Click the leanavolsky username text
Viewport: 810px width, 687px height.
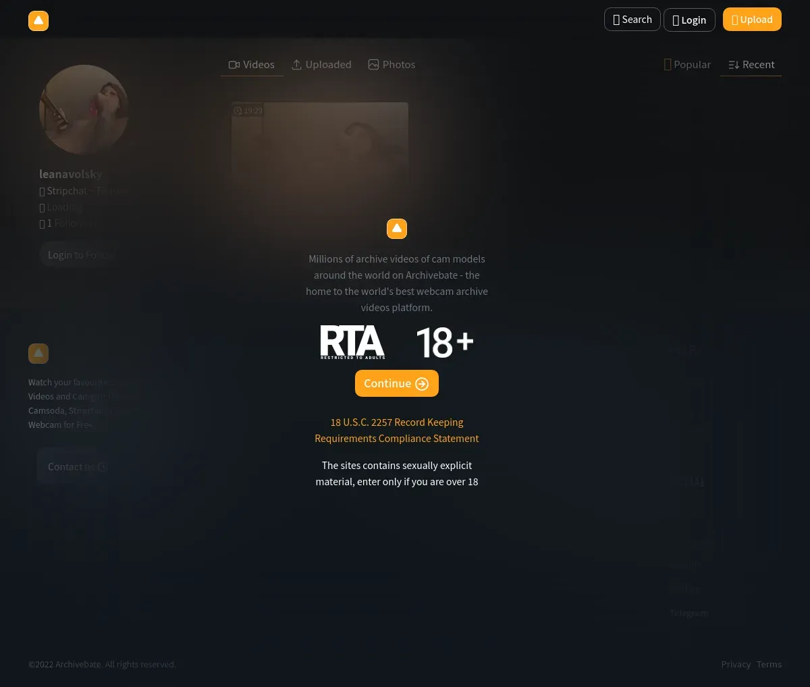[x=71, y=174]
